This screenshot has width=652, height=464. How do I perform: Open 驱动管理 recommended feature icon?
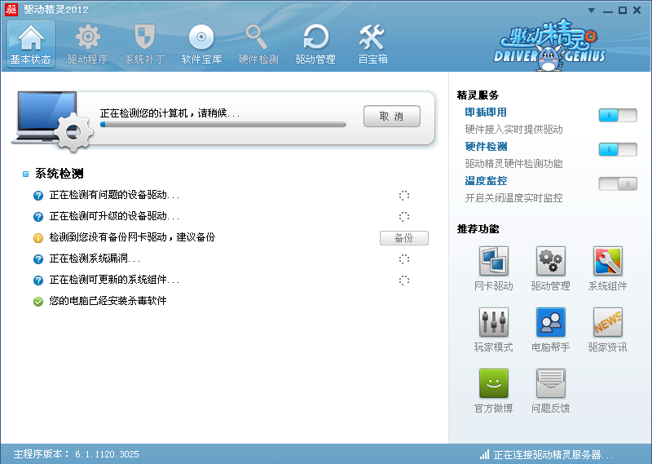point(551,261)
